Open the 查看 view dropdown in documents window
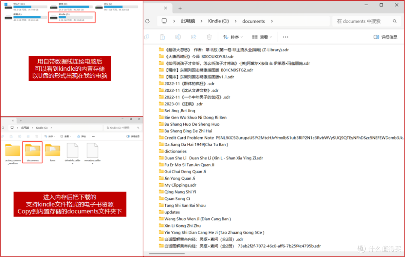The image size is (405, 257). tap(262, 37)
